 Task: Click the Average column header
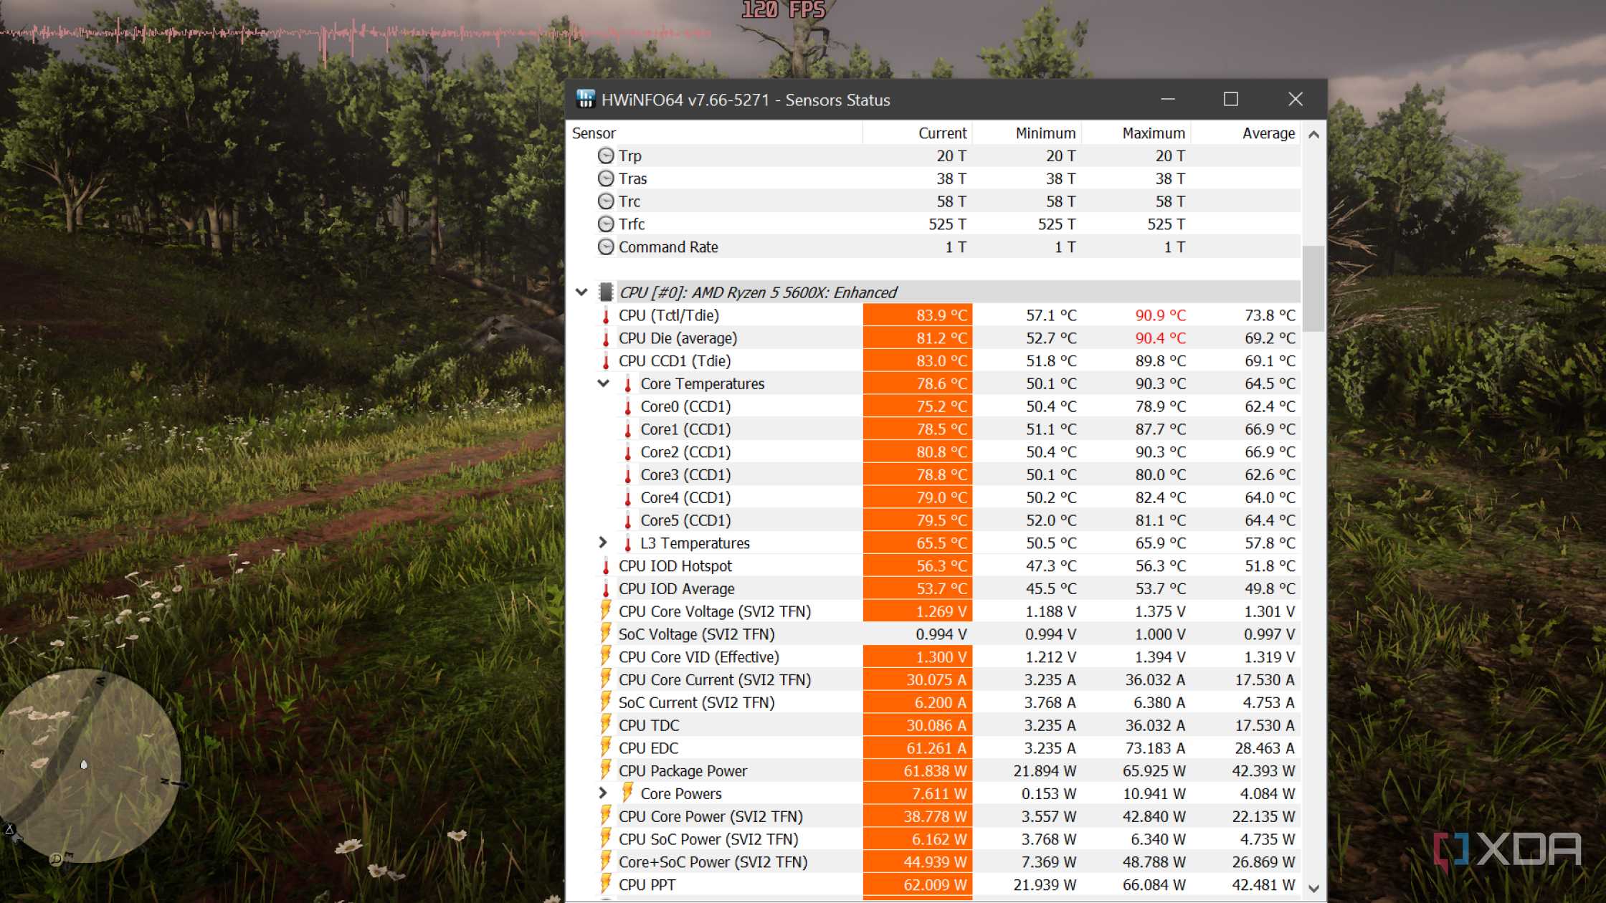tap(1245, 133)
